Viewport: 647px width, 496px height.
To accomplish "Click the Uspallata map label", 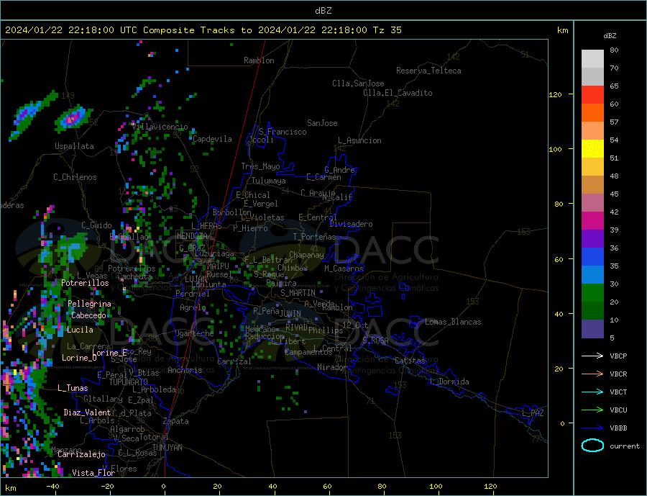I will click(x=74, y=146).
